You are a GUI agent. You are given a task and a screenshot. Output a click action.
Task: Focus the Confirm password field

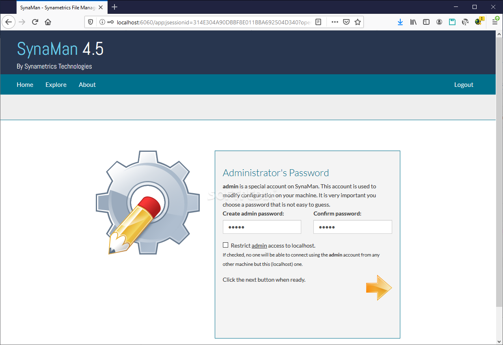pos(353,227)
